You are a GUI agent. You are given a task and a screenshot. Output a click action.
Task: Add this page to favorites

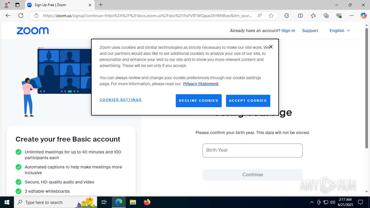click(x=271, y=16)
